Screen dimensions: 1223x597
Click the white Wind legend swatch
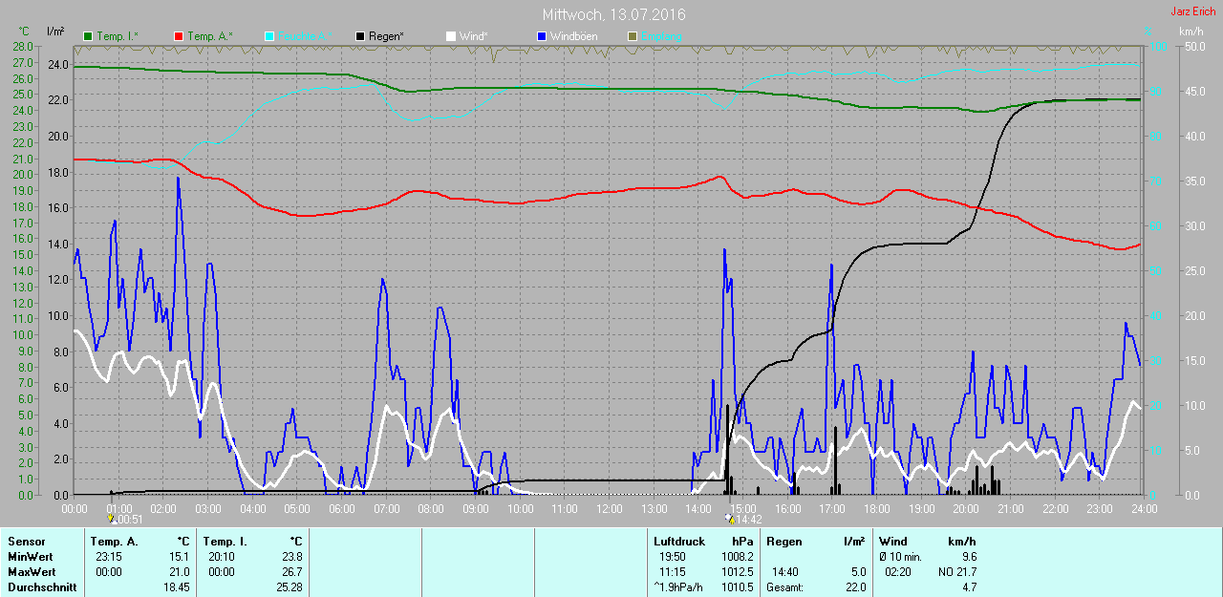click(x=450, y=36)
